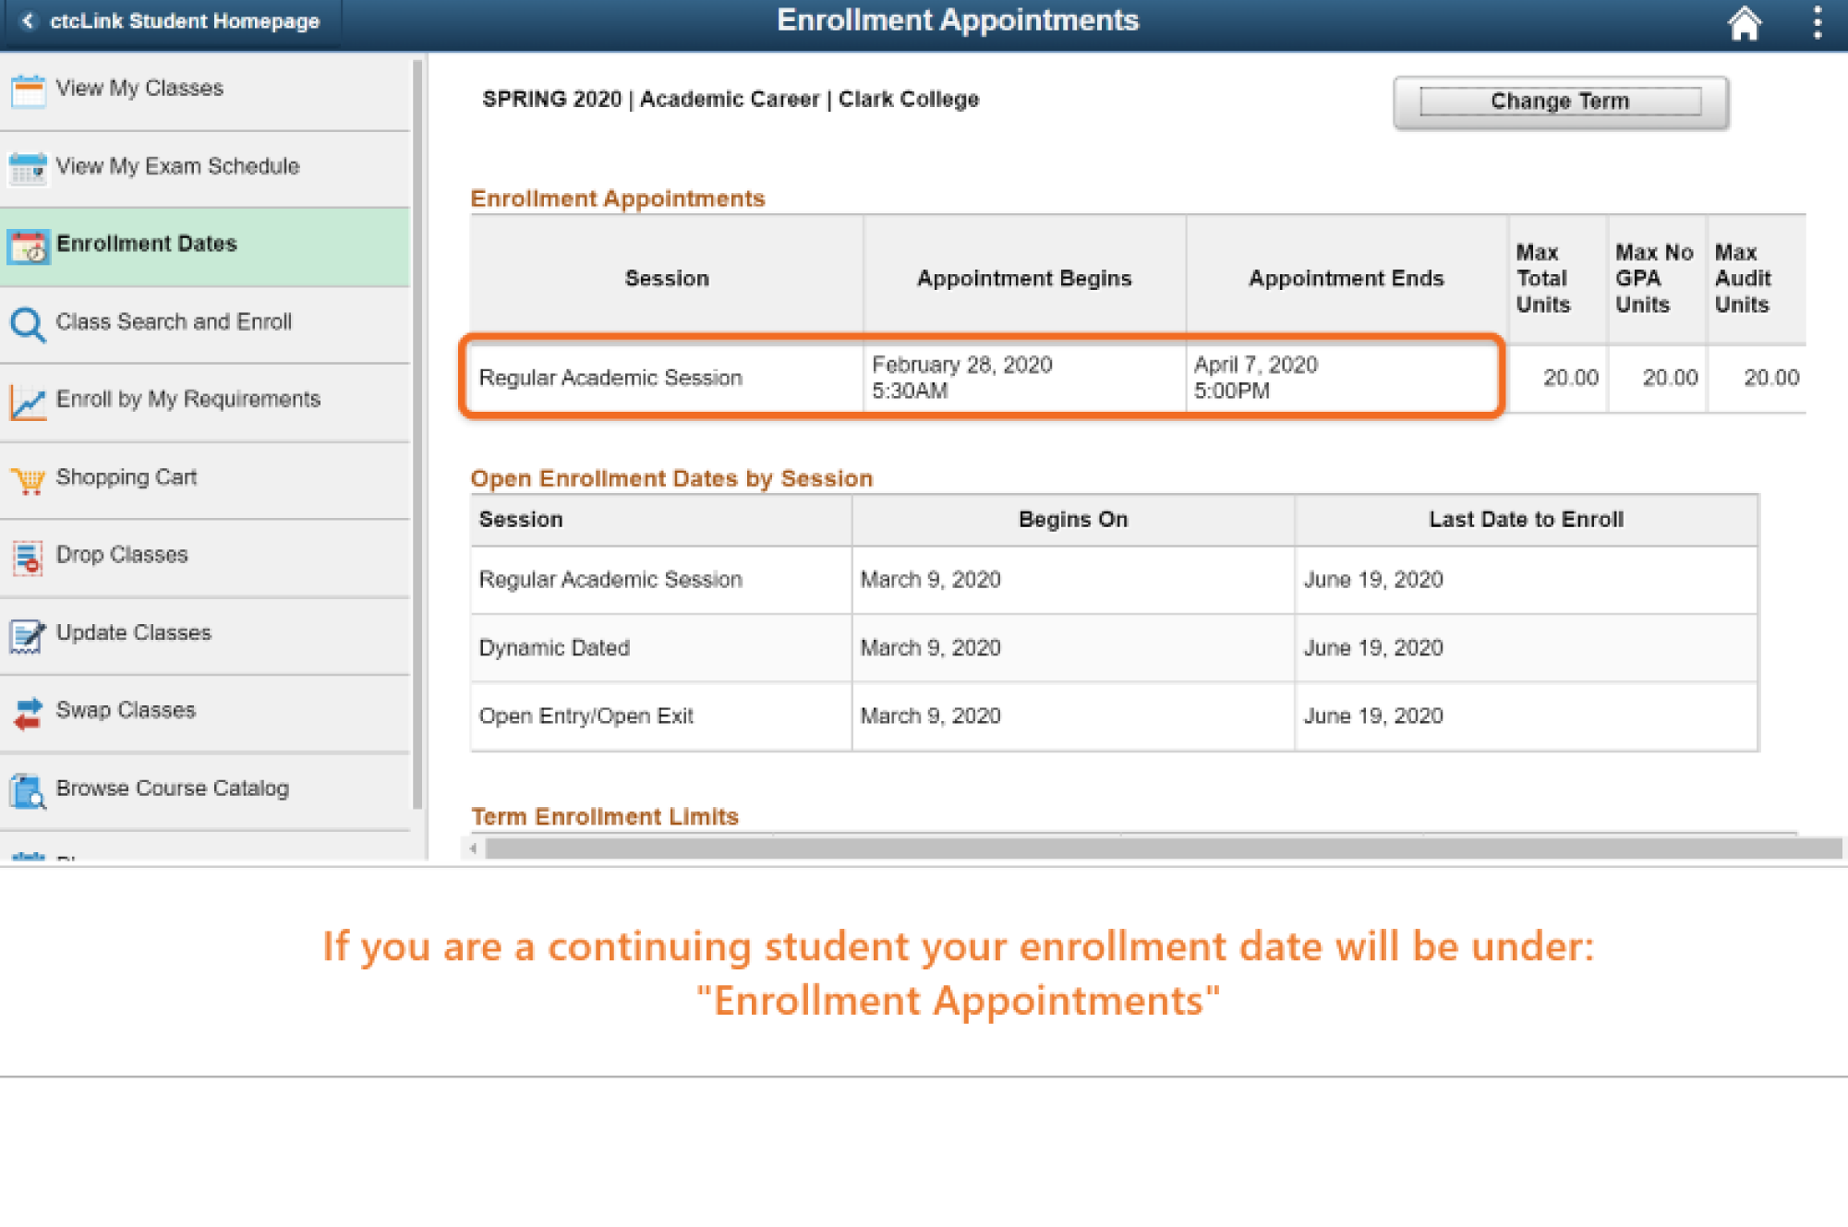This screenshot has width=1848, height=1227.
Task: Click the Browse Course Catalog icon
Action: (x=28, y=791)
